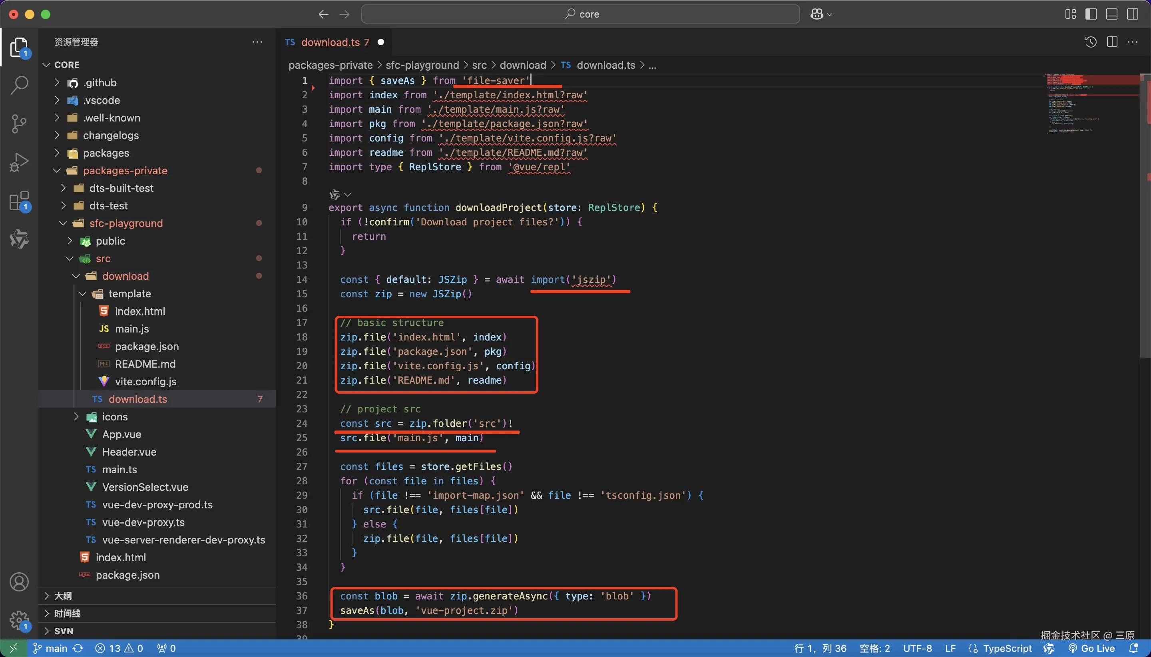Toggle the primary sidebar visibility
This screenshot has width=1151, height=657.
(1091, 14)
